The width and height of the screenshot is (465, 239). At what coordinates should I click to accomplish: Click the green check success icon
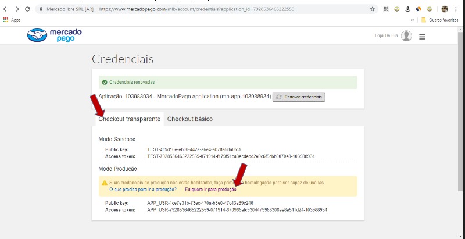[105, 82]
